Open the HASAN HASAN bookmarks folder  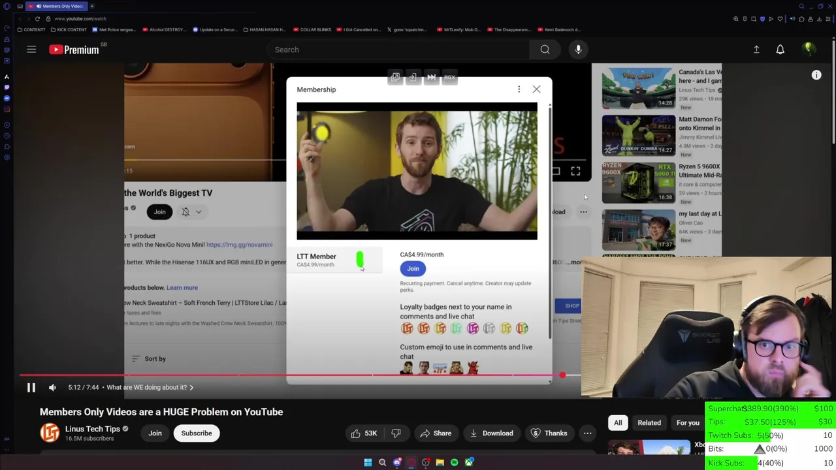coord(264,29)
